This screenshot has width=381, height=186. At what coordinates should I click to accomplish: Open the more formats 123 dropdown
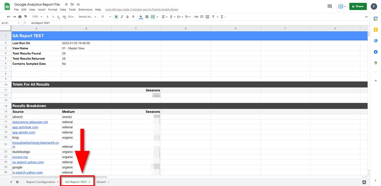click(x=71, y=17)
